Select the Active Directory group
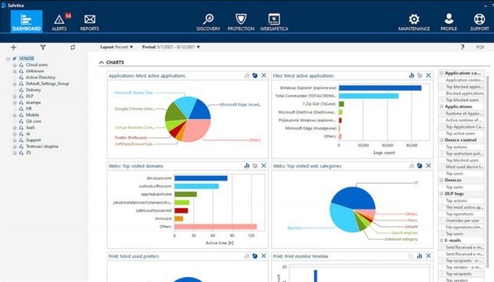The width and height of the screenshot is (494, 282). pyautogui.click(x=41, y=77)
